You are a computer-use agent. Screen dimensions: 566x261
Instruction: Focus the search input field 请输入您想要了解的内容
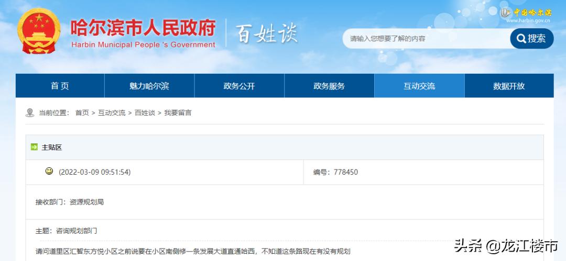[426, 39]
